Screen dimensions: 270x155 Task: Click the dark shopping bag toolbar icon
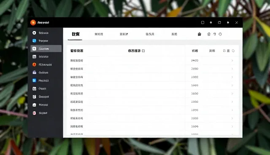pyautogui.click(x=200, y=34)
